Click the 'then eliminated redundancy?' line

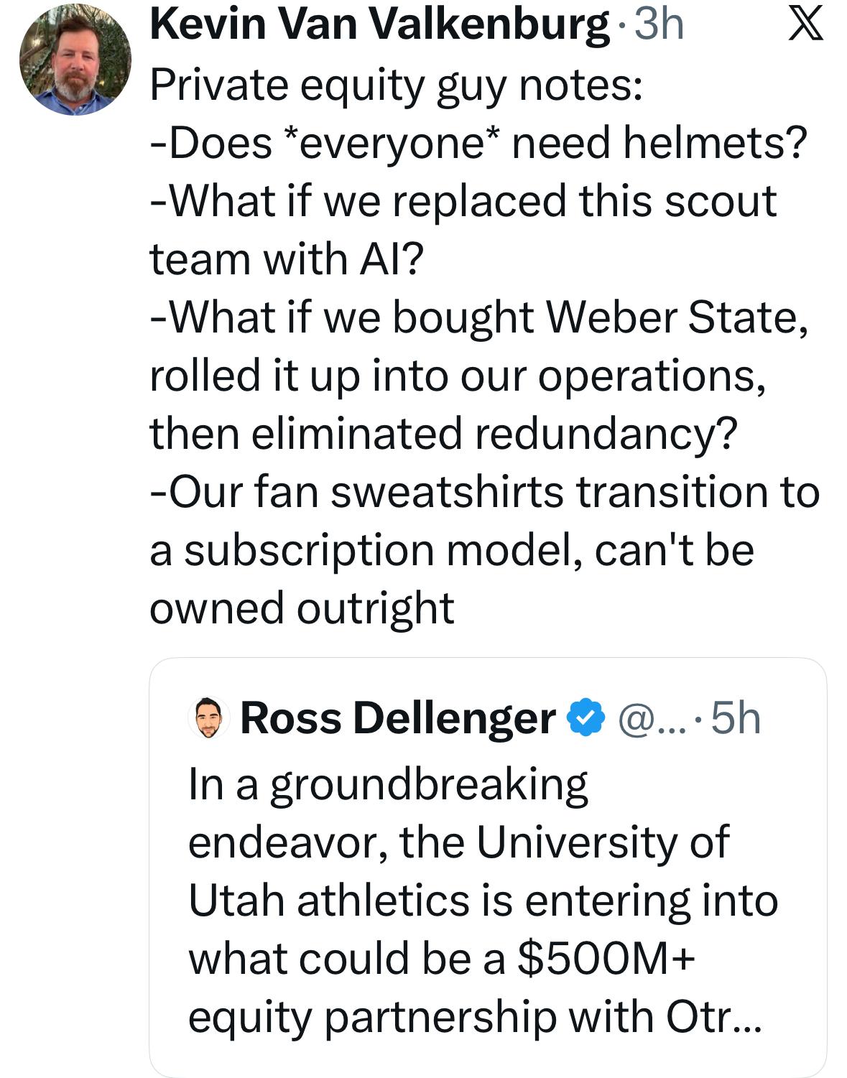coord(443,434)
